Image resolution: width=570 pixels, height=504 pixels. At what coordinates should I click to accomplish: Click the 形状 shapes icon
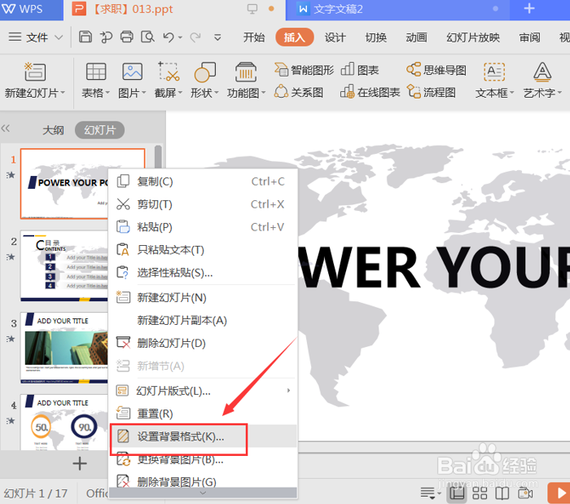coord(205,72)
